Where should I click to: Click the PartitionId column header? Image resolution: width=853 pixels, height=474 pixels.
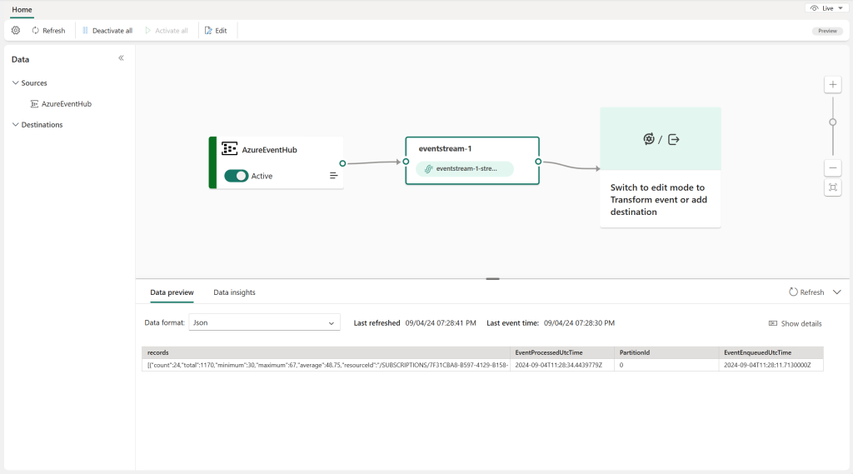coord(666,352)
